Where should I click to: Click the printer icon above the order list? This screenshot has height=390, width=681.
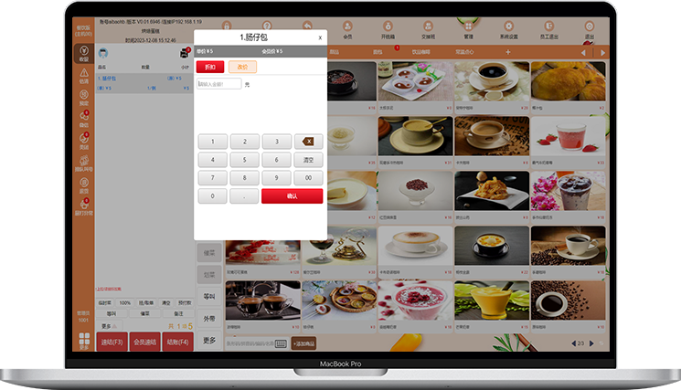[184, 55]
